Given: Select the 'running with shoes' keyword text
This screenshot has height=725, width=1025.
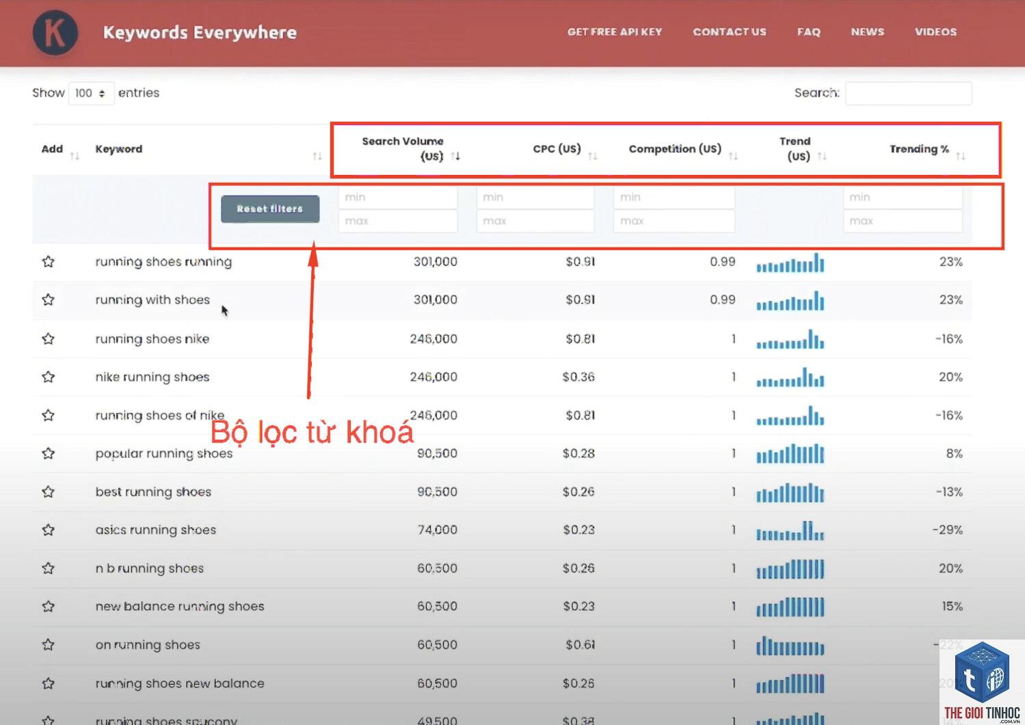Looking at the screenshot, I should point(152,300).
